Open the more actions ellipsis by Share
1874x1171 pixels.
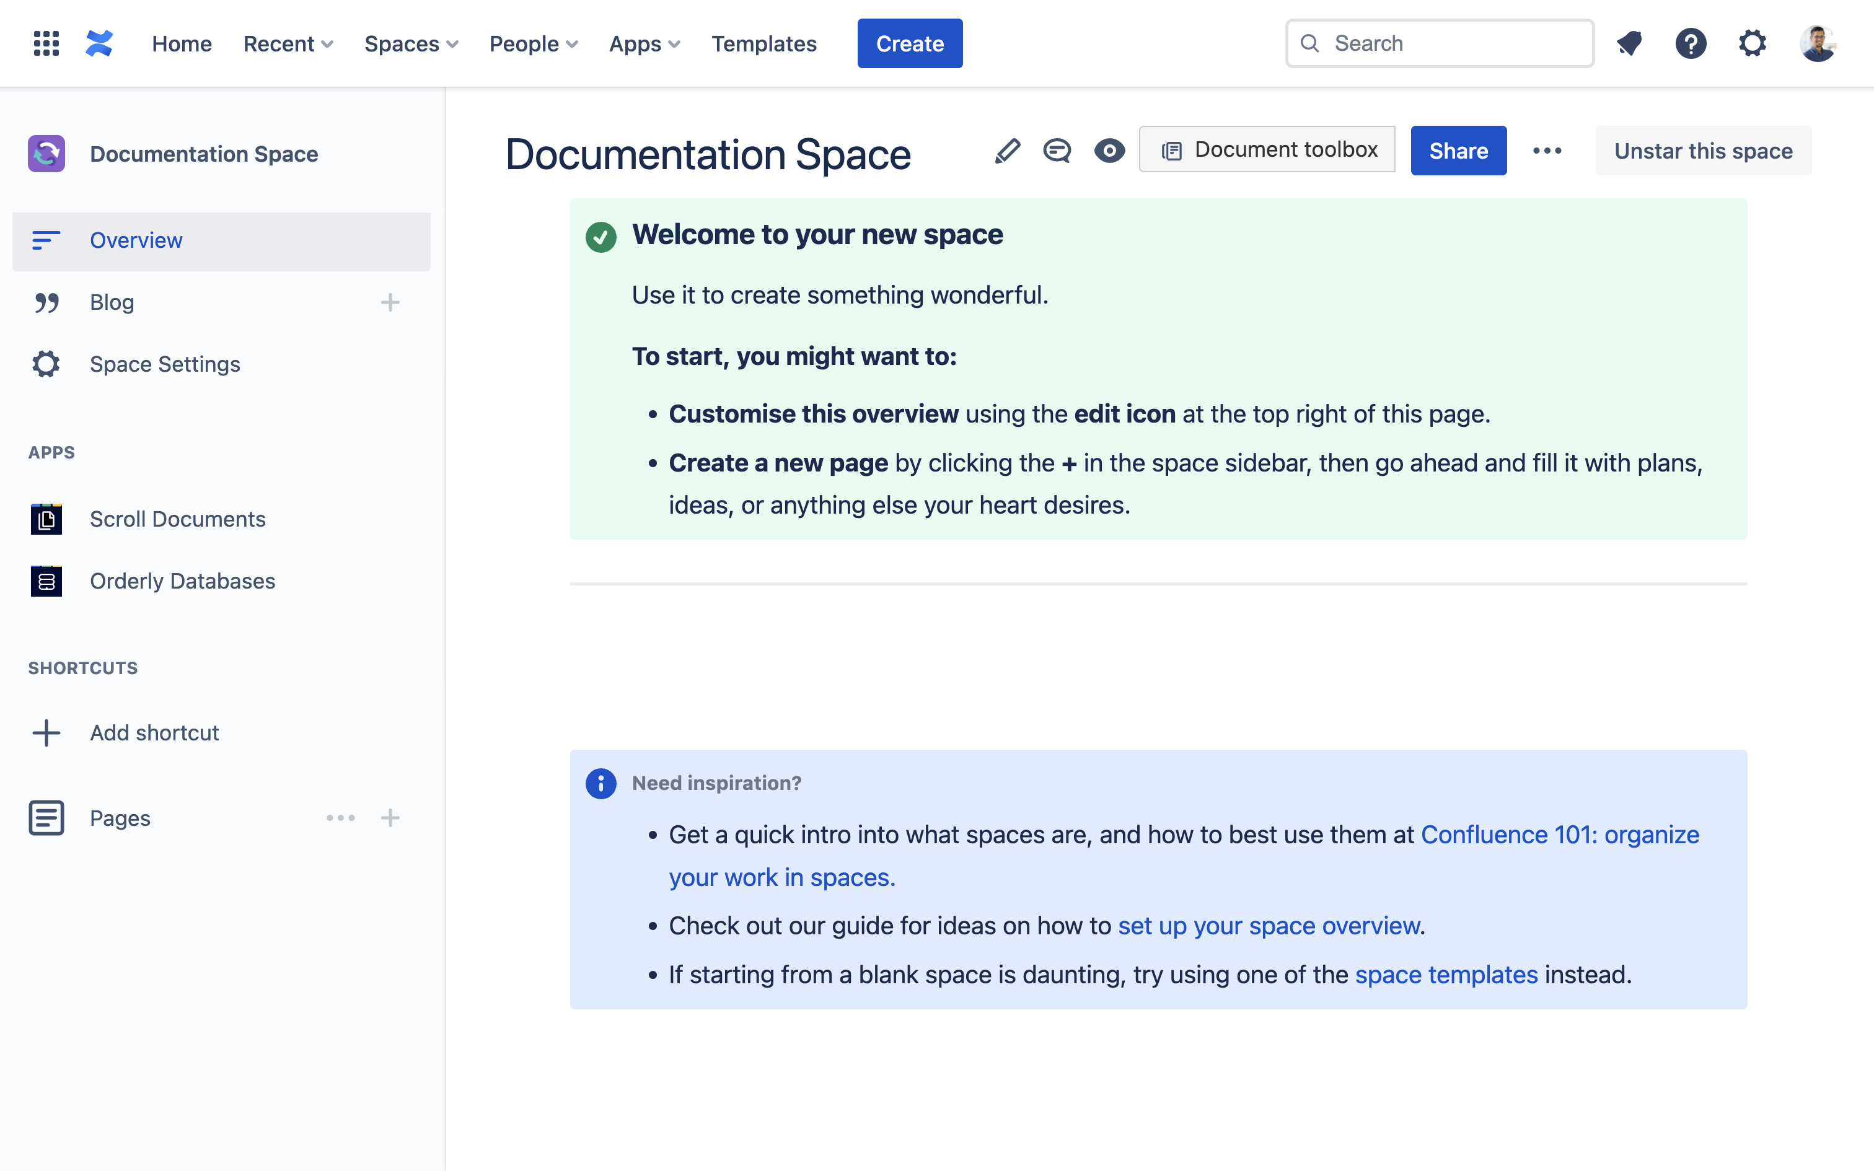[x=1547, y=150]
